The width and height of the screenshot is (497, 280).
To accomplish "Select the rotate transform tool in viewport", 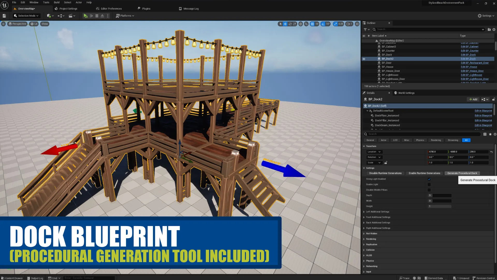I will (290, 24).
